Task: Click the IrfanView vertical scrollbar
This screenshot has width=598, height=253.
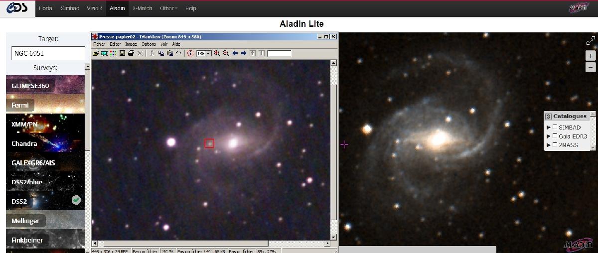Action: [334, 149]
